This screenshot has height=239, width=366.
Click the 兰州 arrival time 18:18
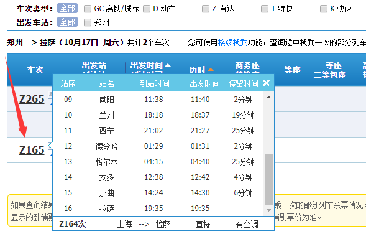point(153,115)
